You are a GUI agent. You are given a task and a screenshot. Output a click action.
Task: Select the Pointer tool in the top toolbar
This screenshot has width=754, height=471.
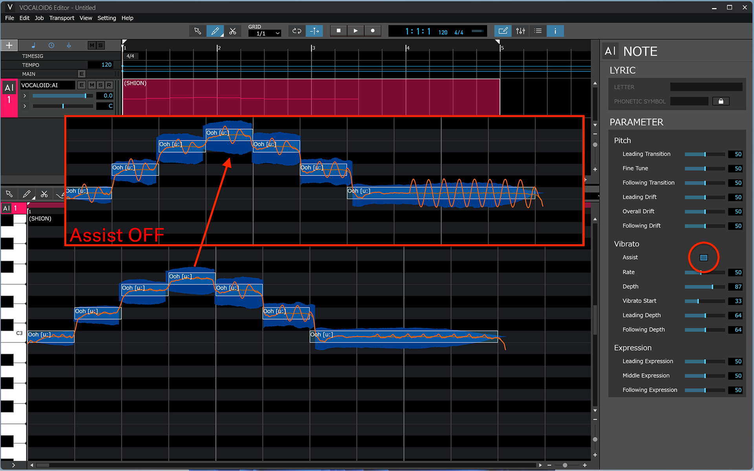coord(197,31)
